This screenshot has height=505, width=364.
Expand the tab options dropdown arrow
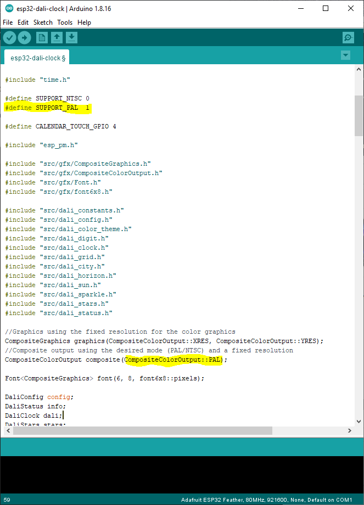346,55
